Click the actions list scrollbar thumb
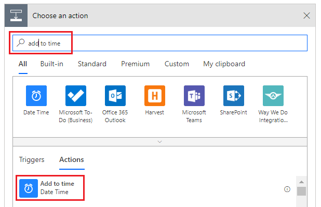 click(x=301, y=191)
